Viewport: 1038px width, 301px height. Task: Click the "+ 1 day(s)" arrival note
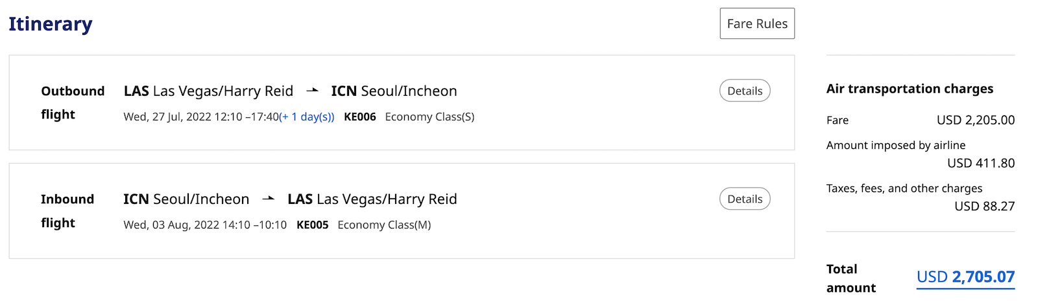click(307, 117)
